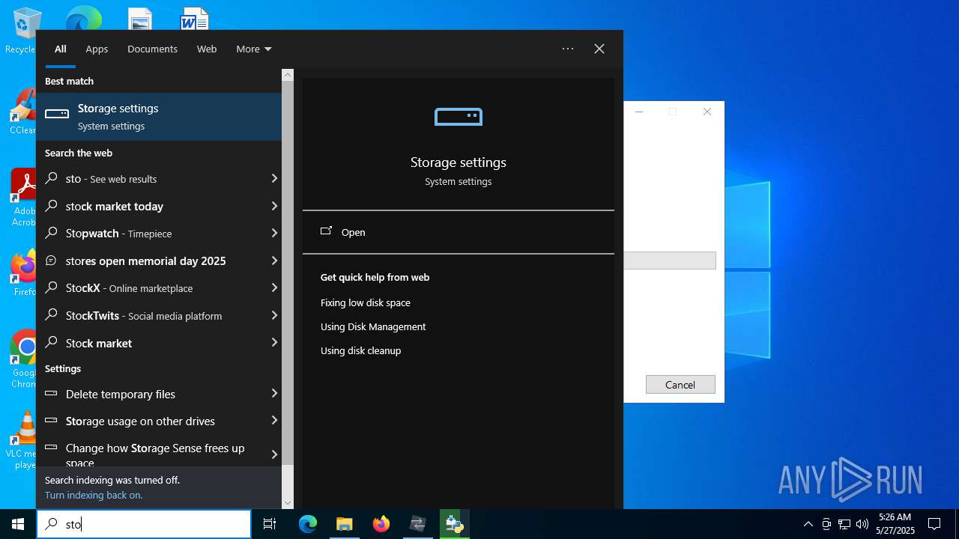This screenshot has height=539, width=959.
Task: Close the search panel with the X
Action: [x=599, y=49]
